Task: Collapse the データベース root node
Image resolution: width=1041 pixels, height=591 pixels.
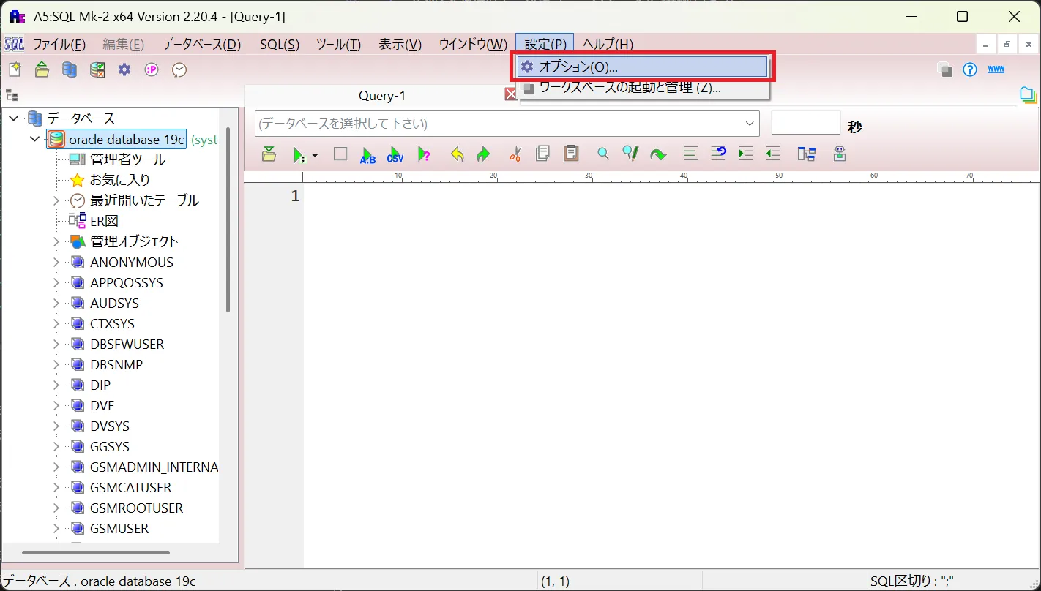Action: coord(14,118)
